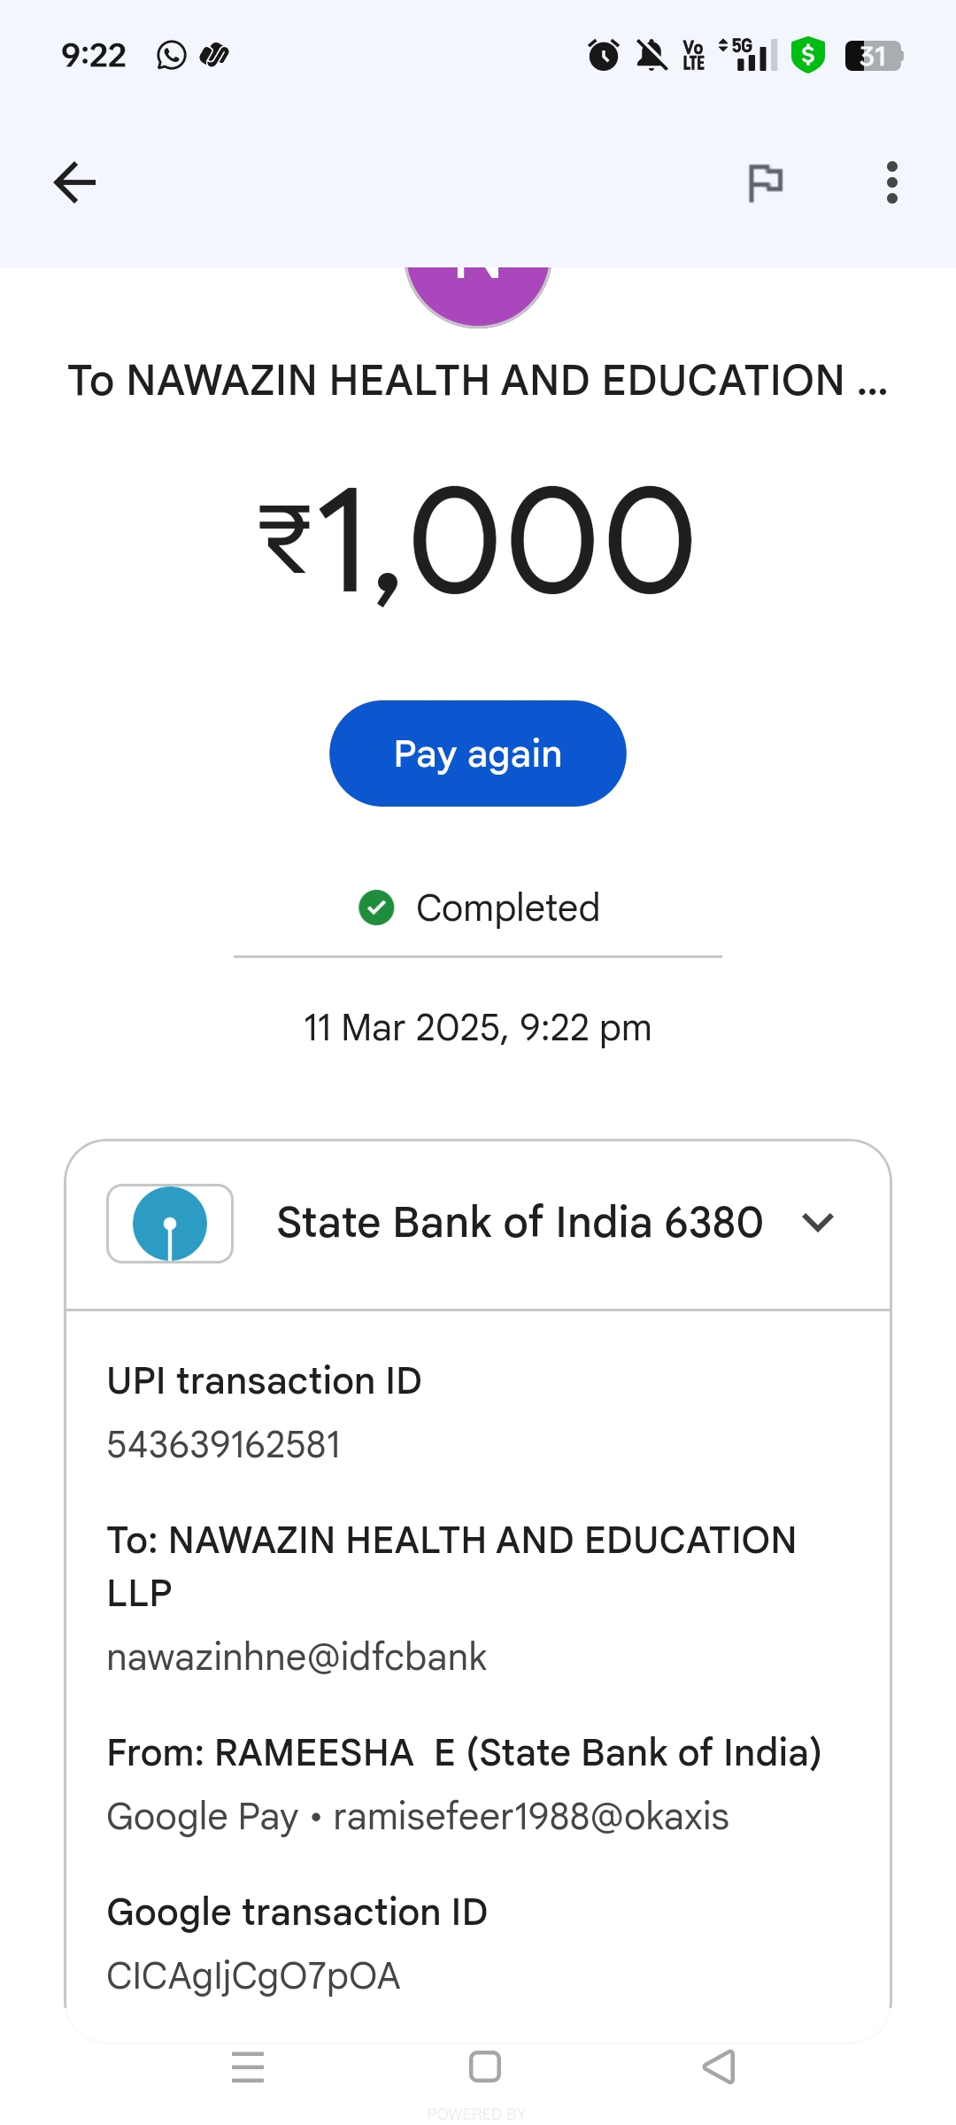Tap UPI transaction ID number 543639162581
Screen dimensions: 956x2125
point(224,1445)
